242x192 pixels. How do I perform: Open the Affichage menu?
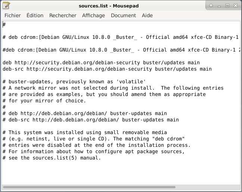click(93, 15)
